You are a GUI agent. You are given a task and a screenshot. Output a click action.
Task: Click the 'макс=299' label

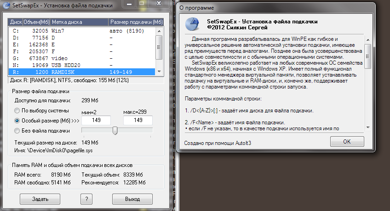[135, 112]
